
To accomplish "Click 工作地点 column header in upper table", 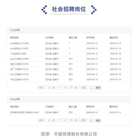I will (49, 37).
